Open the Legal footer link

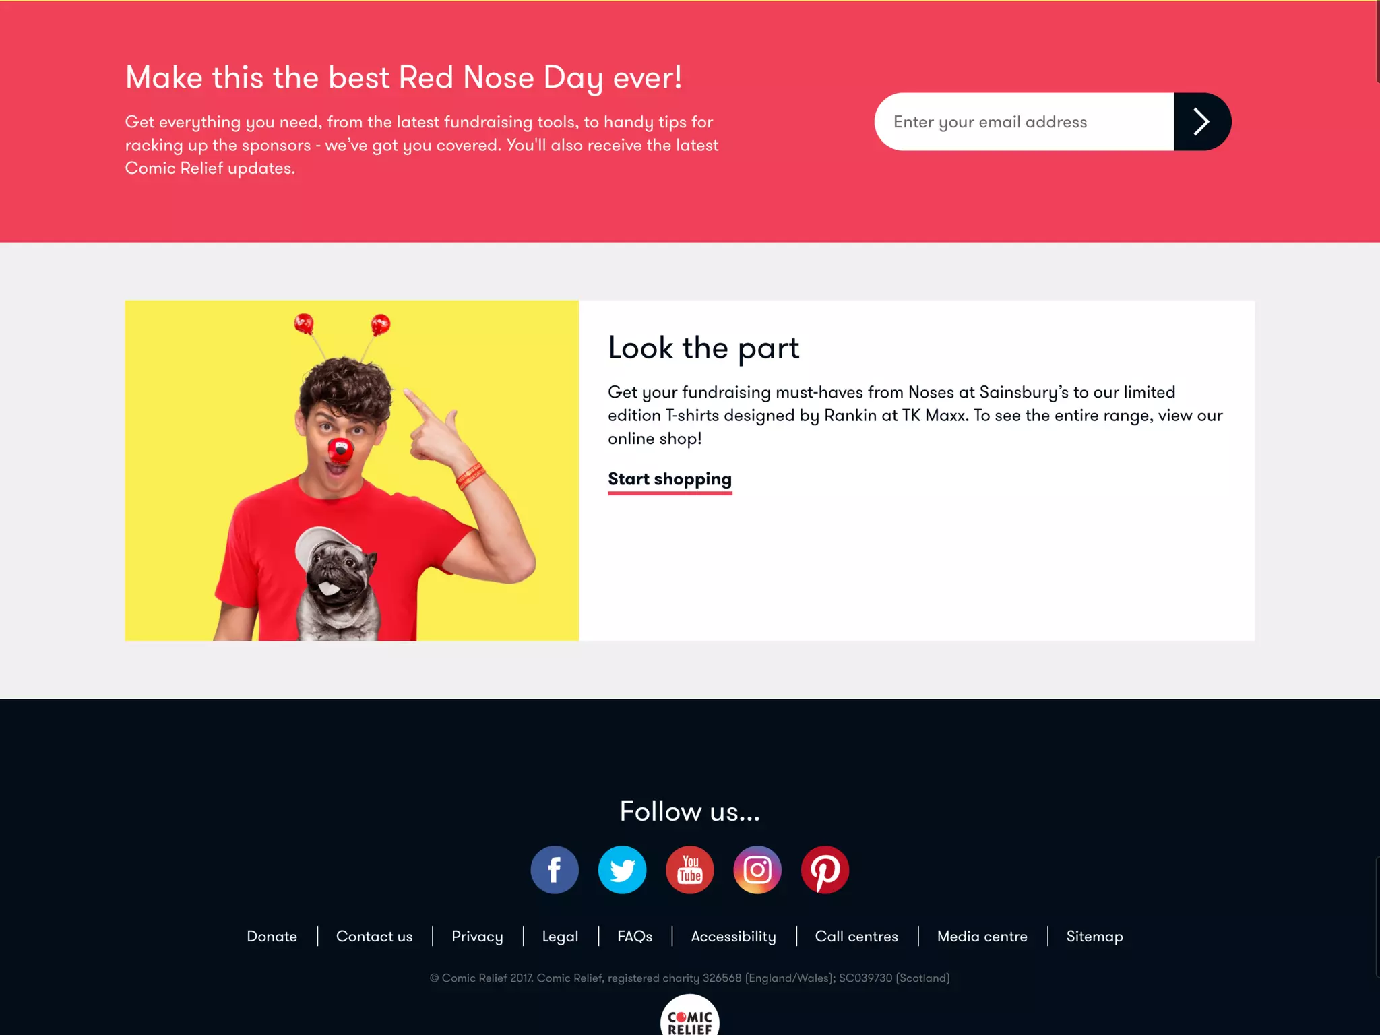coord(560,937)
